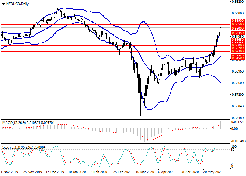246x176 pixels.
Task: Click the 1 Nov 2019 date label
Action: click(x=9, y=172)
